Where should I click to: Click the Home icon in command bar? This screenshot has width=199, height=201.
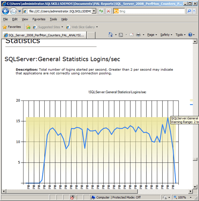tap(111, 35)
